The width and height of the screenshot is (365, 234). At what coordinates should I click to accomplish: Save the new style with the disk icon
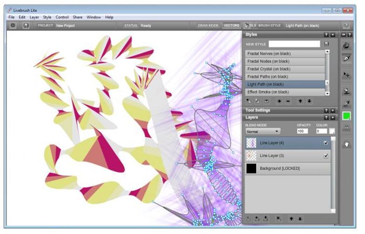tap(326, 44)
